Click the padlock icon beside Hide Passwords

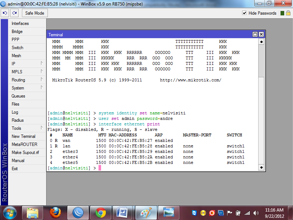pyautogui.click(x=288, y=13)
